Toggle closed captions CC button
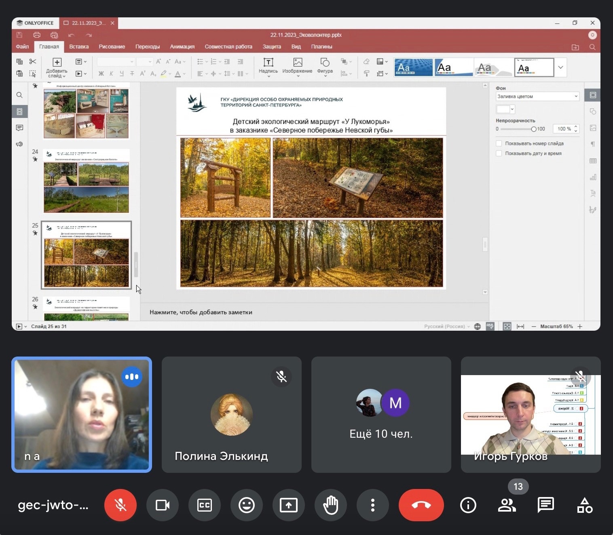613x535 pixels. click(205, 505)
